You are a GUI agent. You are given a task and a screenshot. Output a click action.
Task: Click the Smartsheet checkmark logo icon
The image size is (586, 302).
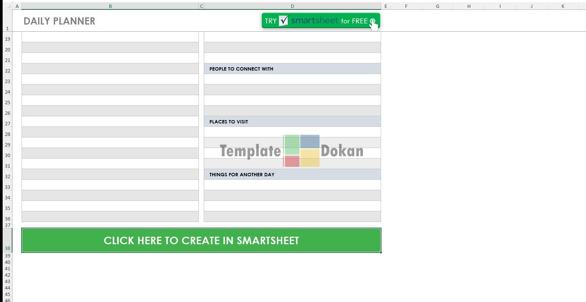tap(284, 21)
